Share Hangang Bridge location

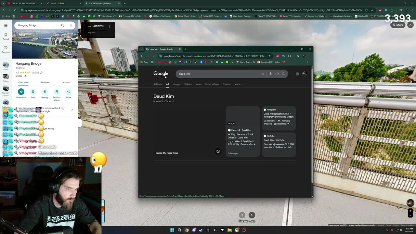69,93
